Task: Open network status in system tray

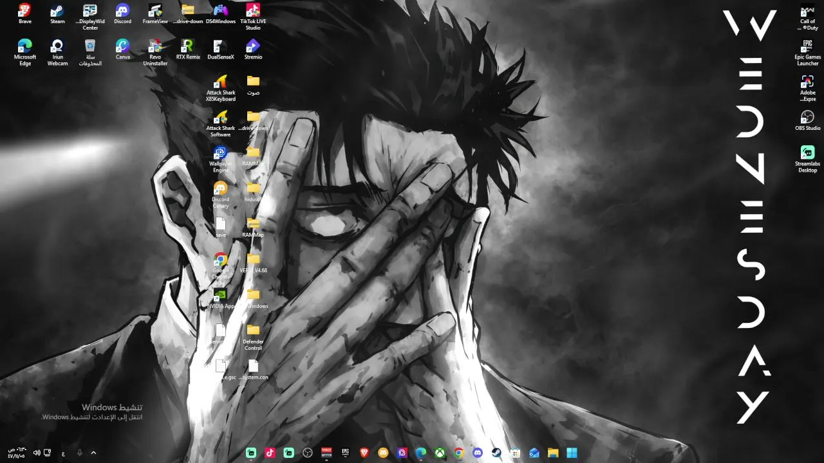Action: pos(48,453)
